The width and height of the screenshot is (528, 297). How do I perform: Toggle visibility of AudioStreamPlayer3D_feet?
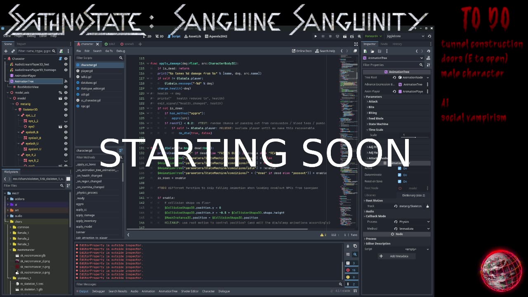66,64
